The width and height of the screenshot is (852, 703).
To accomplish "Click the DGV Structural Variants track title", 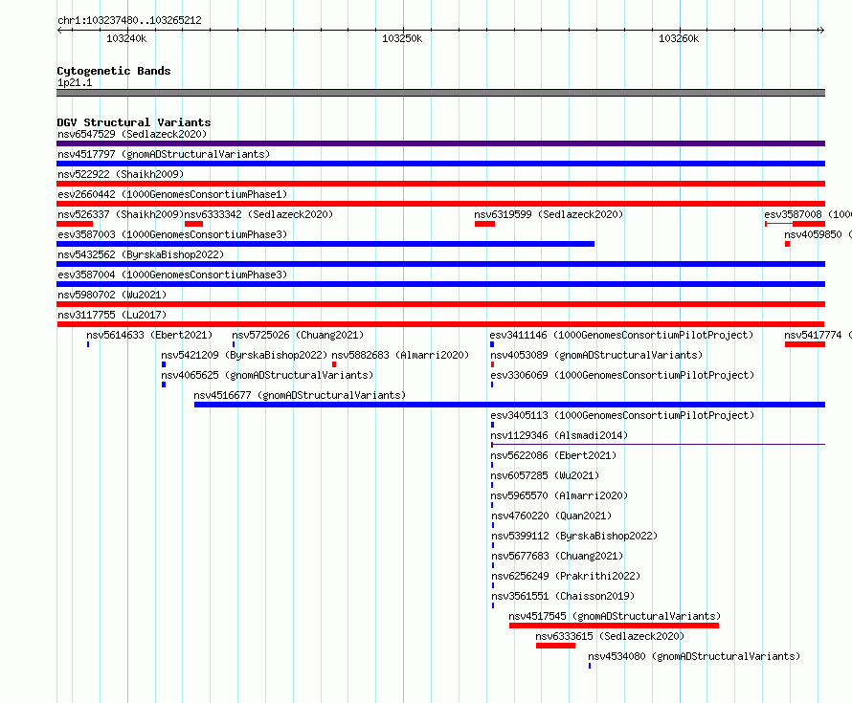I will pyautogui.click(x=134, y=122).
